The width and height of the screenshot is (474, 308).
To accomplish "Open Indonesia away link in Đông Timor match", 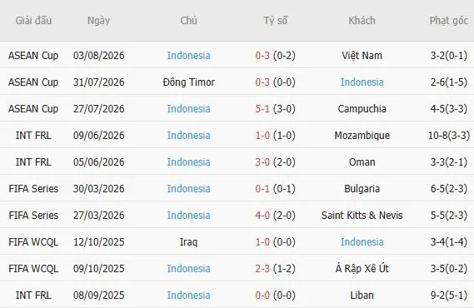I will click(362, 82).
